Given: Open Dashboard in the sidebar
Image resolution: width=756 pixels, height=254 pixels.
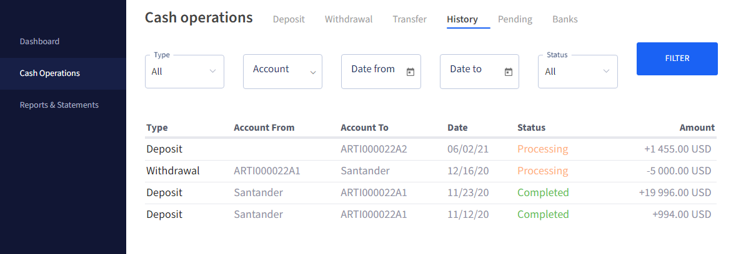Looking at the screenshot, I should [40, 42].
